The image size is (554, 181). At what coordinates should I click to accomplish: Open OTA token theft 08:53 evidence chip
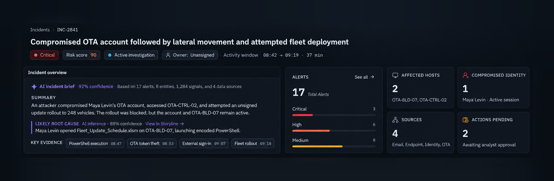point(152,143)
